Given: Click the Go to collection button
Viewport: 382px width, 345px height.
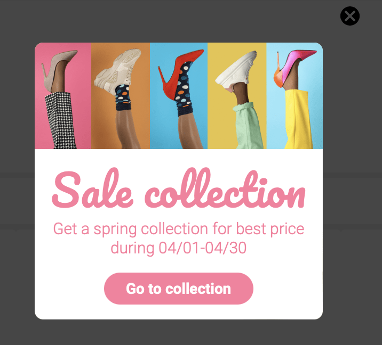Looking at the screenshot, I should (179, 289).
